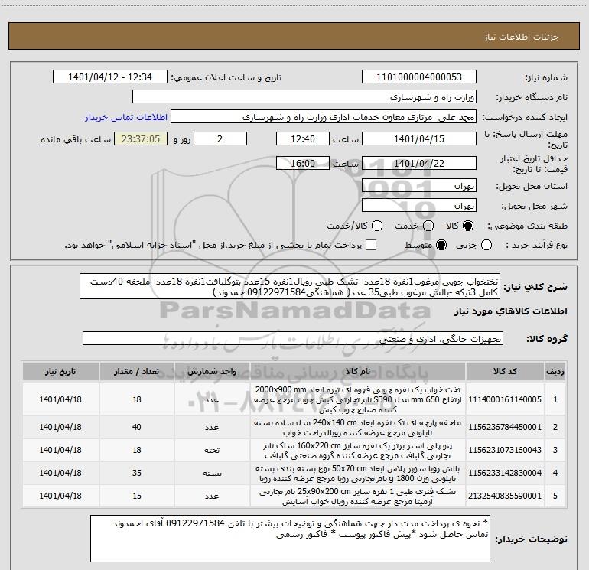Viewport: 589px width, 570px height.
Task: Click the wooden single bed item description
Action: pos(358,399)
